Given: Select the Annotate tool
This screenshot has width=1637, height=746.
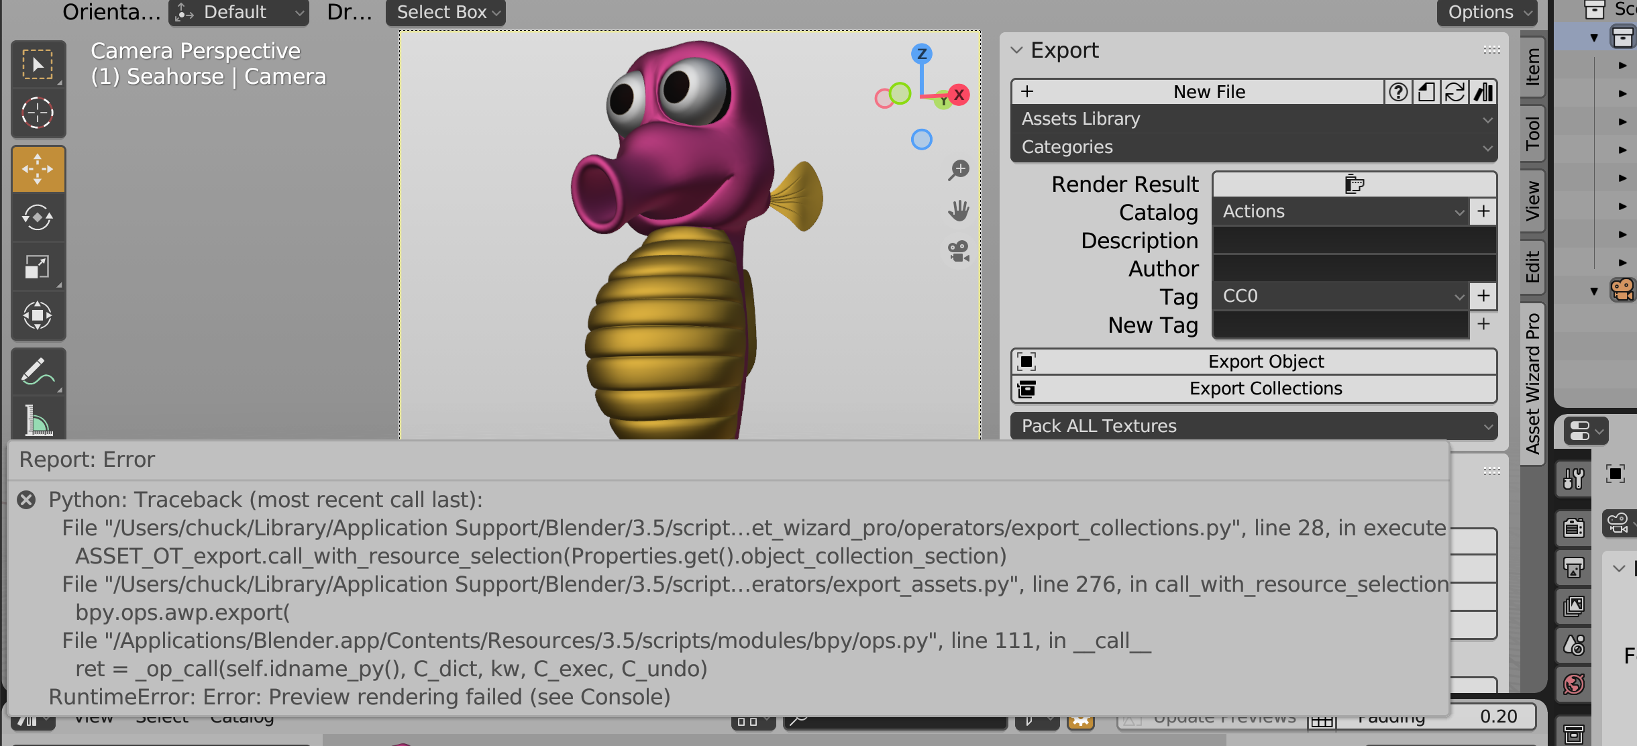Looking at the screenshot, I should pos(38,372).
